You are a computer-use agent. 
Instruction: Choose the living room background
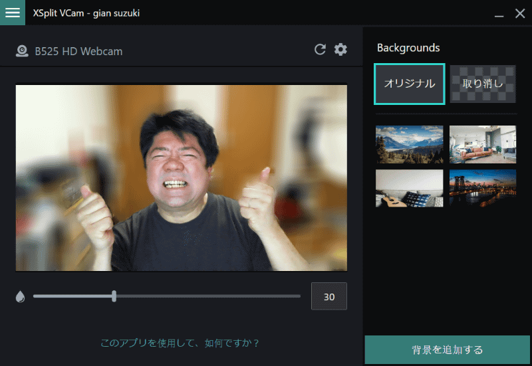click(x=483, y=144)
